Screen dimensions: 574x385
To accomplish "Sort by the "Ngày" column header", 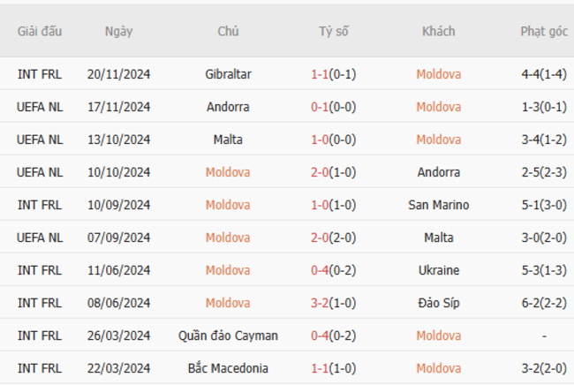I will [x=118, y=32].
